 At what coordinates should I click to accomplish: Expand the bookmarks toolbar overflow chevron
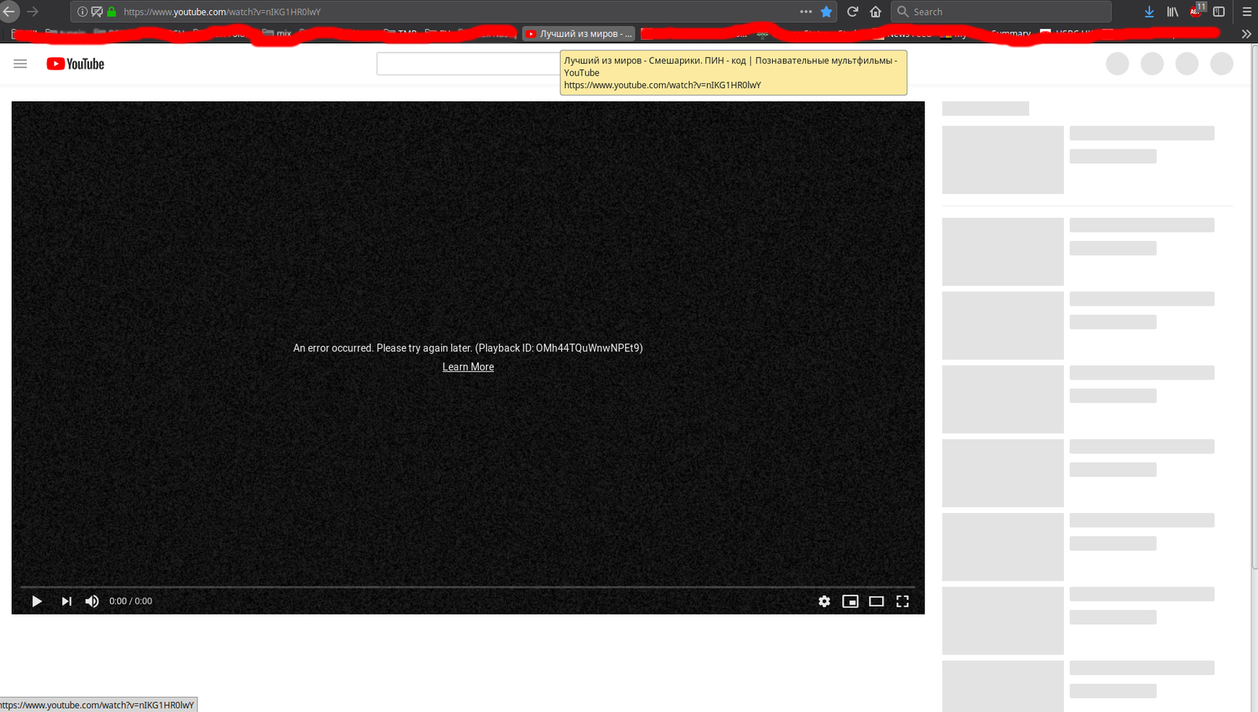tap(1246, 34)
